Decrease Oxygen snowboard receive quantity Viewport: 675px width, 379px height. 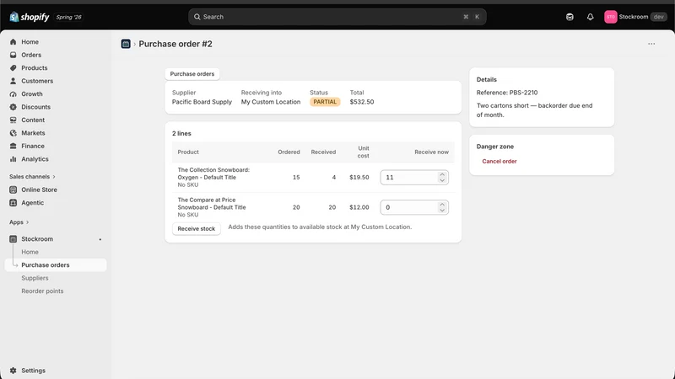click(442, 180)
